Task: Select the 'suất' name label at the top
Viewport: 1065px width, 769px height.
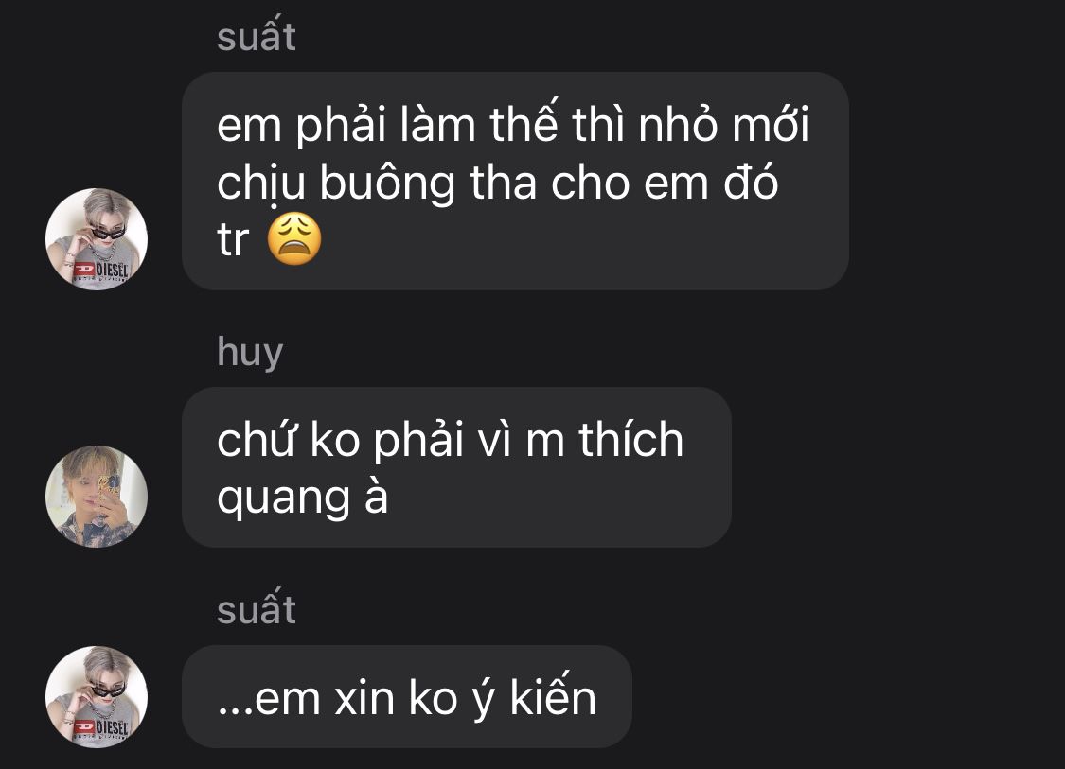Action: (256, 34)
